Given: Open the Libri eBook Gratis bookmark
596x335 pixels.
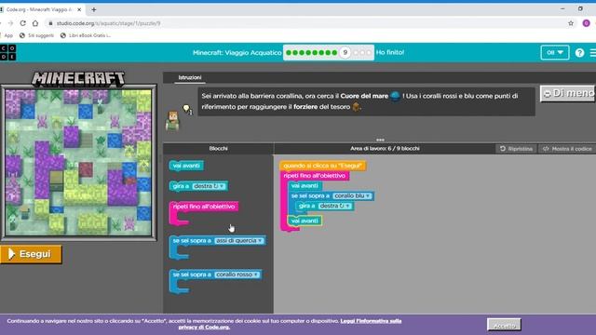Looking at the screenshot, I should (x=86, y=35).
